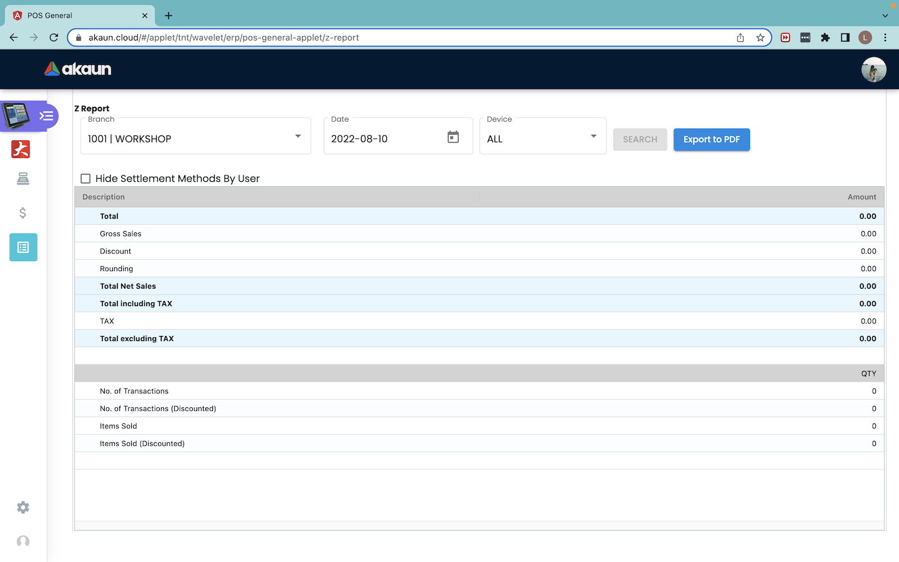
Task: Click Export to PDF button
Action: click(x=711, y=139)
